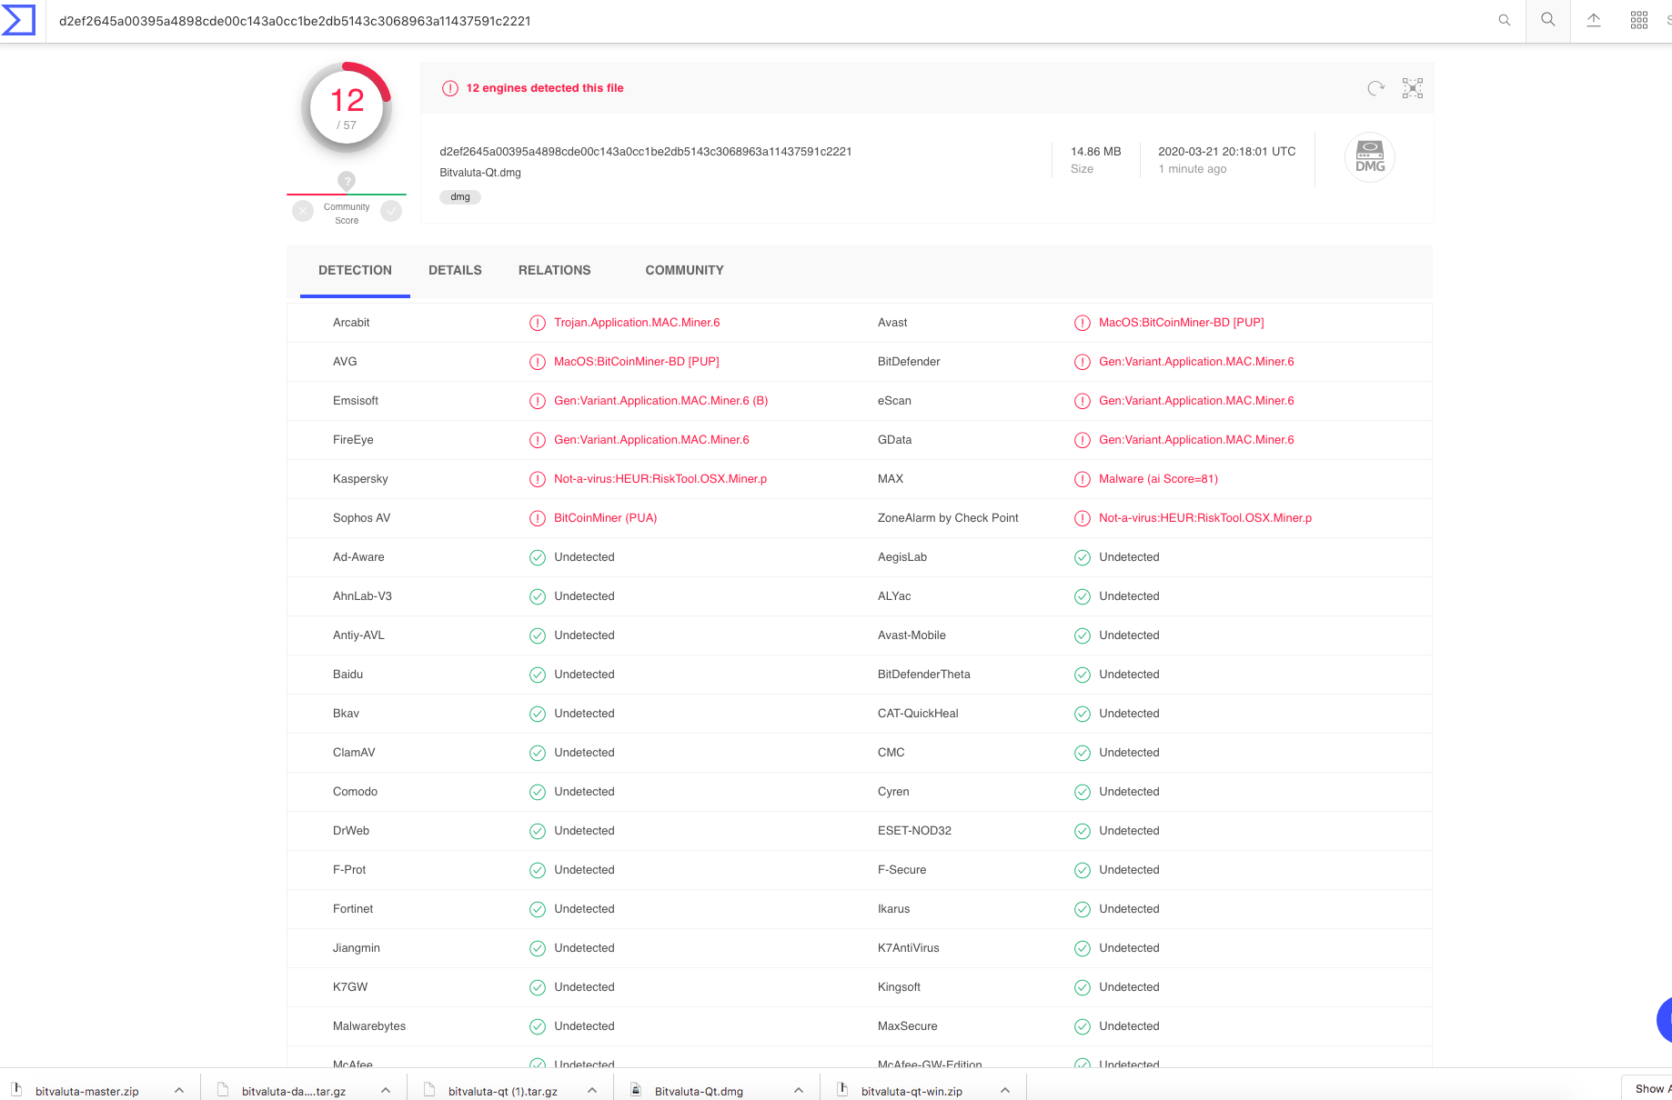Click the ClamAV undetected checkmark icon
The height and width of the screenshot is (1100, 1672).
click(x=538, y=753)
